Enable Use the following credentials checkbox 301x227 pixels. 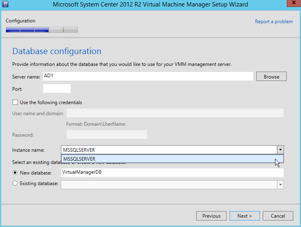click(15, 103)
